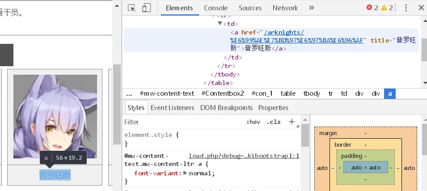427x191 pixels.
Task: Click the 普罗旺斯 link on the webpage
Action: pos(55,175)
